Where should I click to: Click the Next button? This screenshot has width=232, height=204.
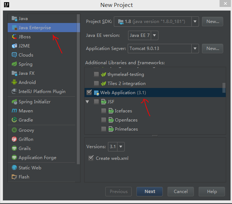(x=150, y=192)
